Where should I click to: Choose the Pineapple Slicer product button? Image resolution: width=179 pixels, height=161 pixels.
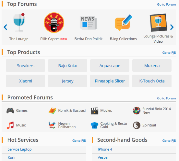click(x=110, y=81)
